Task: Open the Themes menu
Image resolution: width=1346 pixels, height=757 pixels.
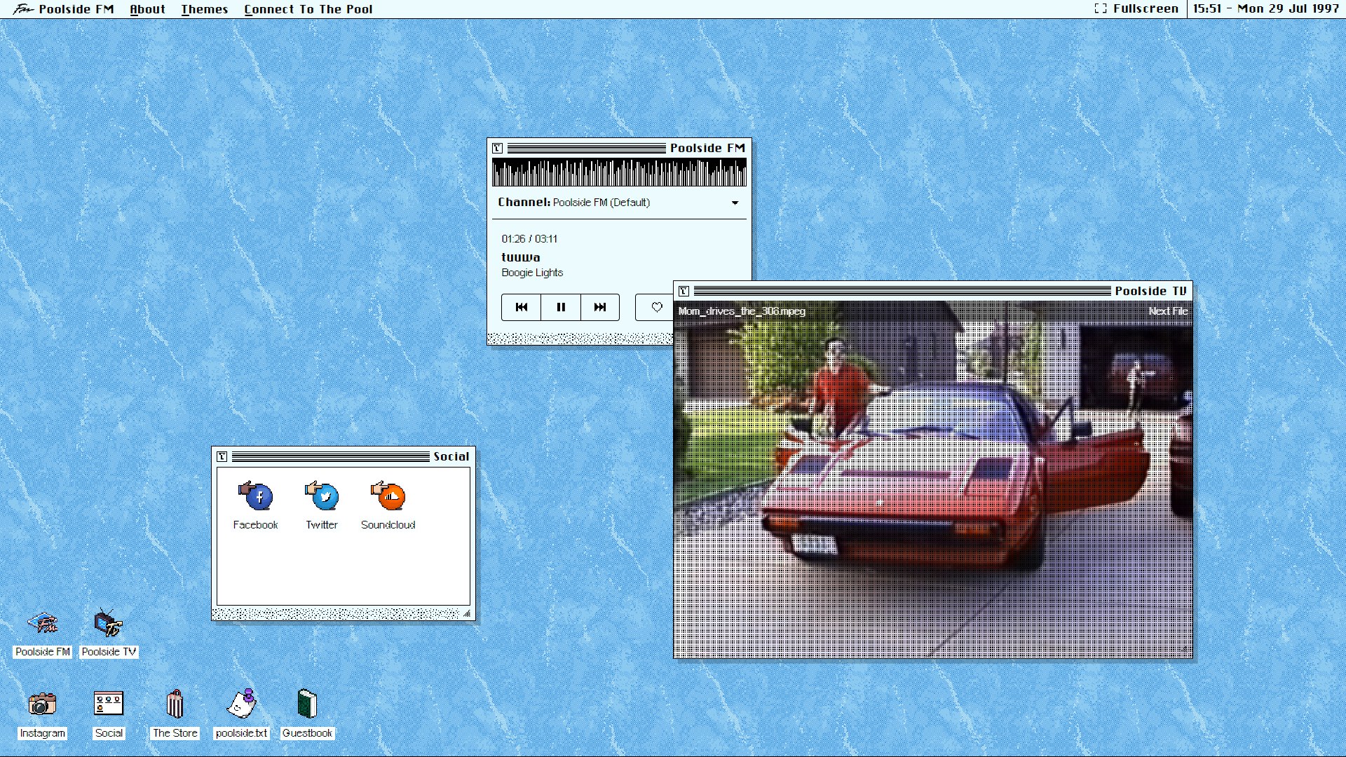Action: pyautogui.click(x=205, y=9)
